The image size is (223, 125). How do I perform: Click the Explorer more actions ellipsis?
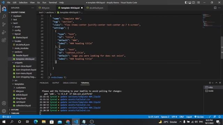coord(33,8)
